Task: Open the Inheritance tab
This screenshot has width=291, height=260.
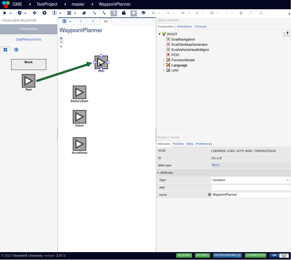Action: point(184,26)
